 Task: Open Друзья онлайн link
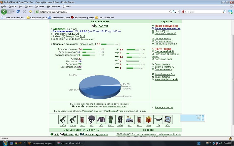tap(73, 130)
